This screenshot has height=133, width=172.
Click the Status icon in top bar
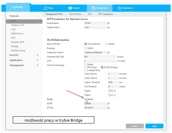pyautogui.click(x=45, y=8)
